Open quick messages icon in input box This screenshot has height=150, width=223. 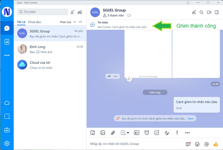coord(188,144)
